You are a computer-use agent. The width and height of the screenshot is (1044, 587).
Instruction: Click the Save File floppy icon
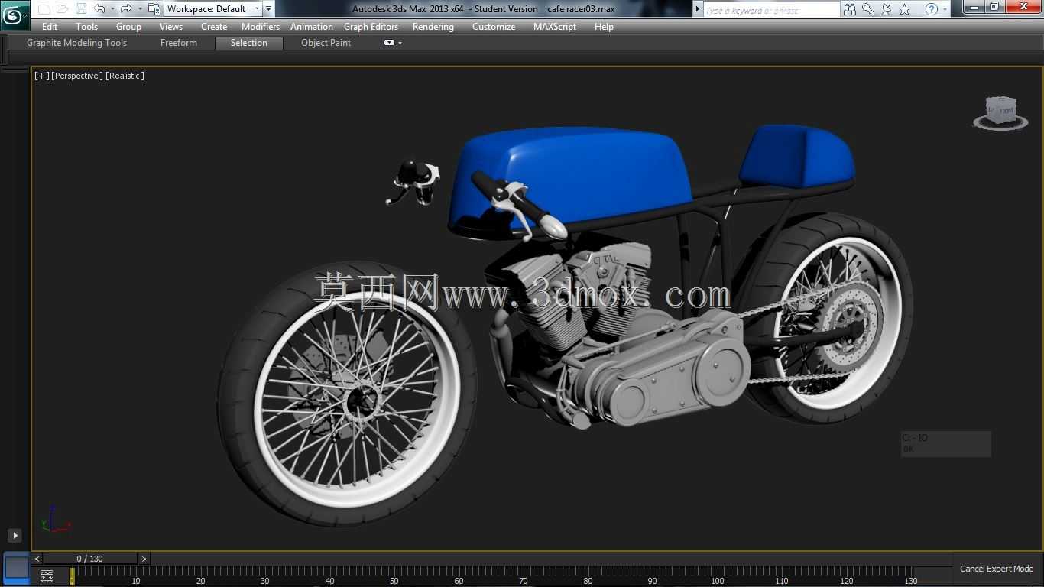[x=80, y=9]
